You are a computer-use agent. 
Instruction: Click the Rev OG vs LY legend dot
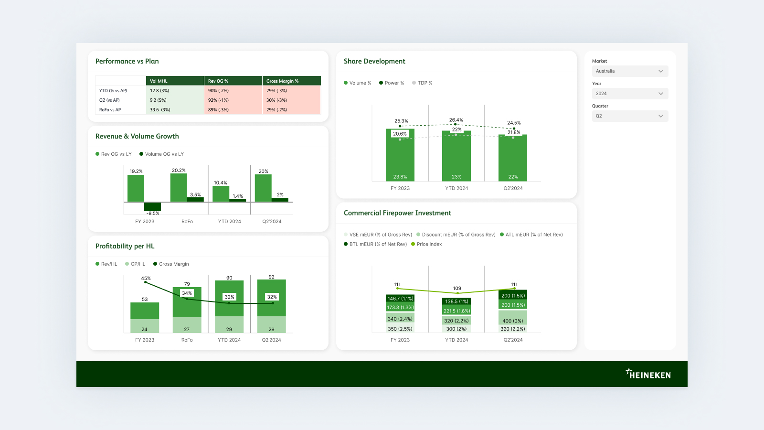[96, 154]
